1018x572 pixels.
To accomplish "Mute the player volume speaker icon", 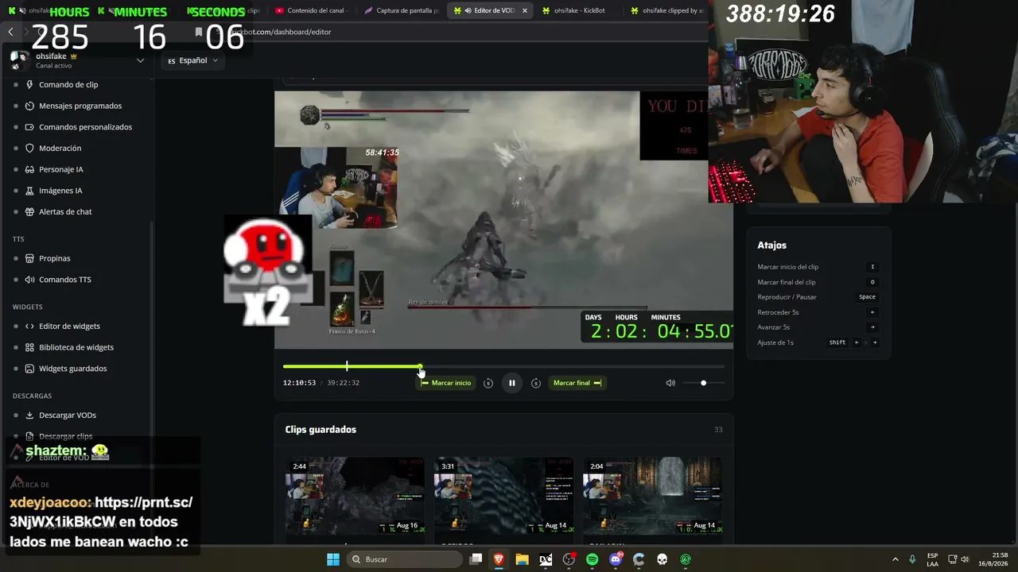I will point(670,383).
